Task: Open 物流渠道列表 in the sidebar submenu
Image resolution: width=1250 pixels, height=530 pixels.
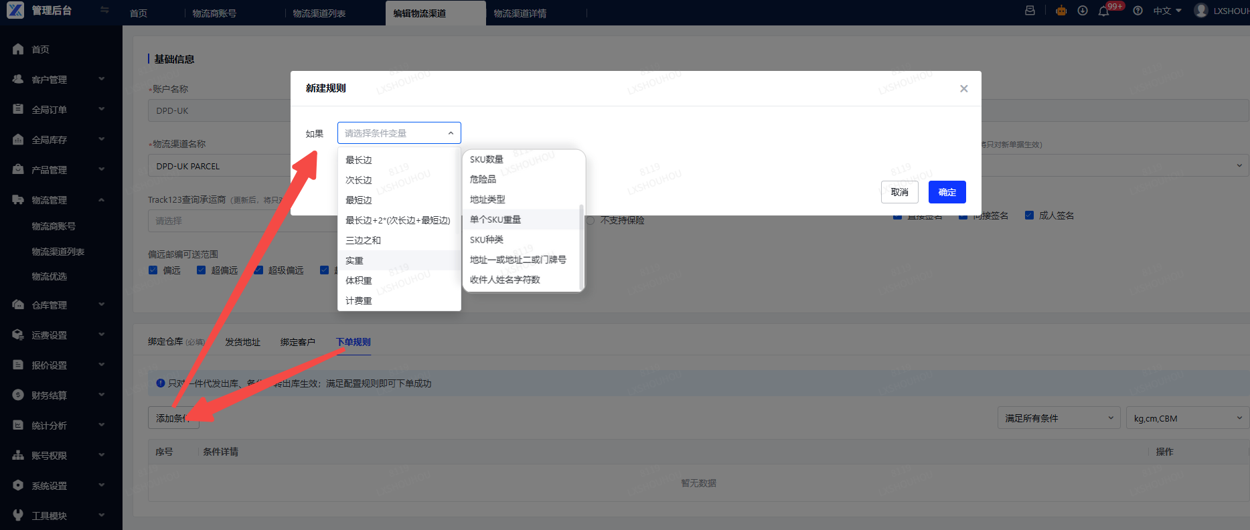Action: (x=58, y=252)
